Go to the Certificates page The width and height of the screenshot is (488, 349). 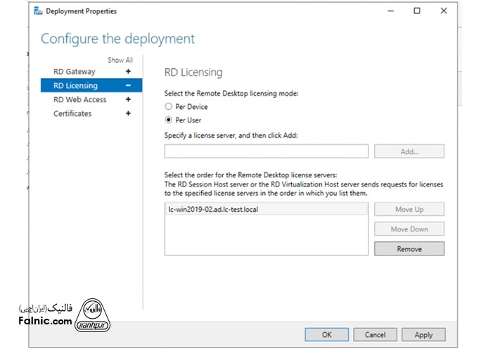pos(72,114)
